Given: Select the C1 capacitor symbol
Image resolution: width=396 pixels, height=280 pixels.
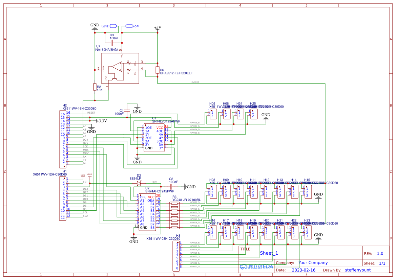Looking at the screenshot, I should tap(127, 110).
